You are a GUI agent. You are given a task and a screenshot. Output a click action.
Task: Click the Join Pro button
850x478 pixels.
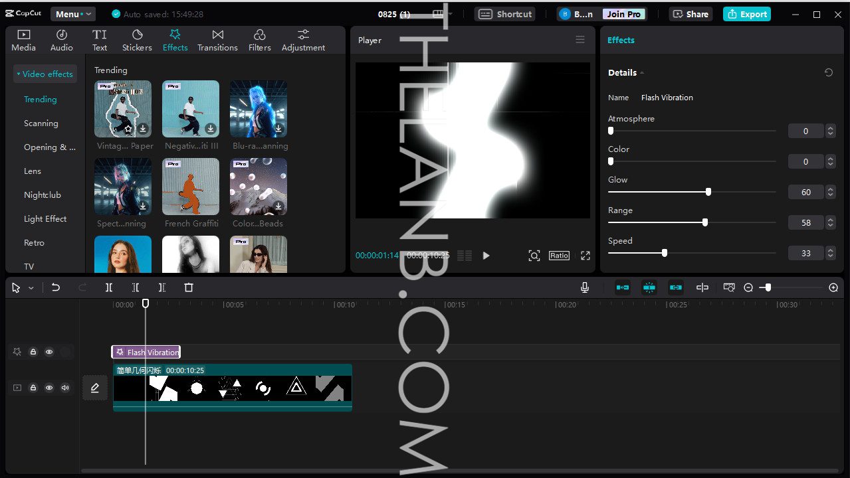pos(624,14)
